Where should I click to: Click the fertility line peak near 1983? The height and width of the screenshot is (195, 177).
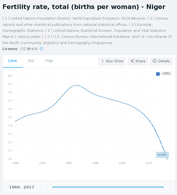click(x=77, y=85)
